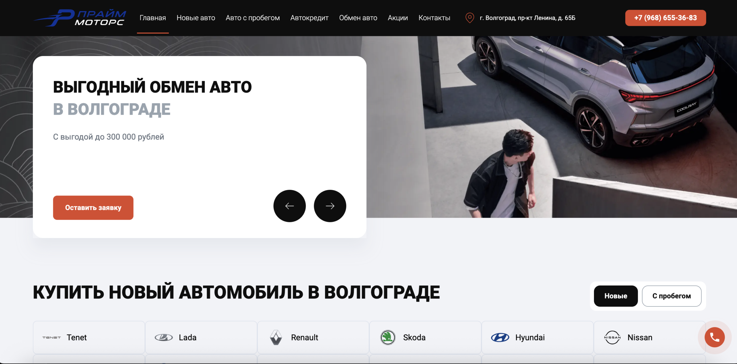Click Оставить заявку button

93,208
